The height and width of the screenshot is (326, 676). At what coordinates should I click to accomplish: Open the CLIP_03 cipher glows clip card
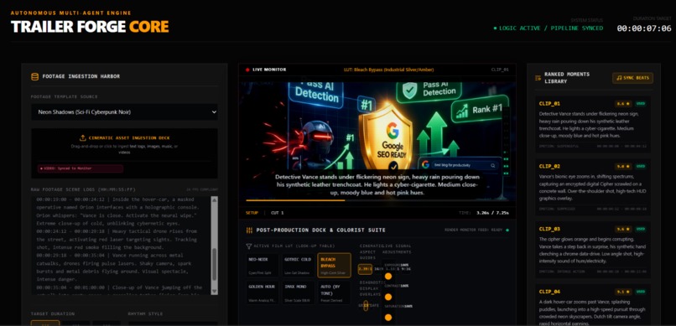[593, 250]
